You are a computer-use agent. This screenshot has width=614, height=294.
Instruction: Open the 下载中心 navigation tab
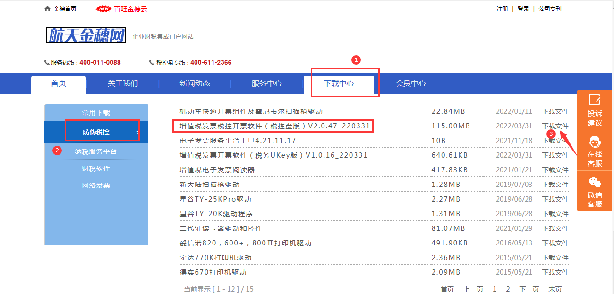pos(339,84)
